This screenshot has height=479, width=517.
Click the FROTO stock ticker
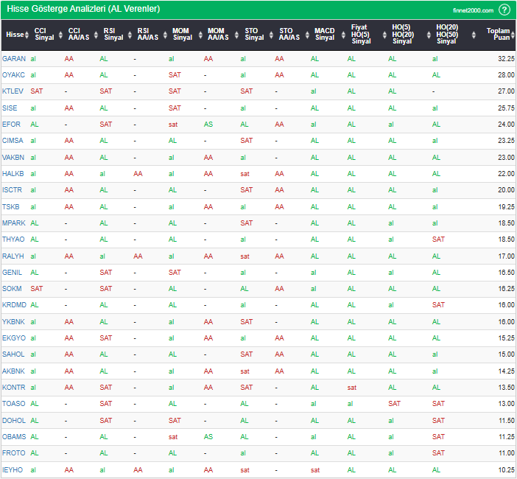coord(13,453)
